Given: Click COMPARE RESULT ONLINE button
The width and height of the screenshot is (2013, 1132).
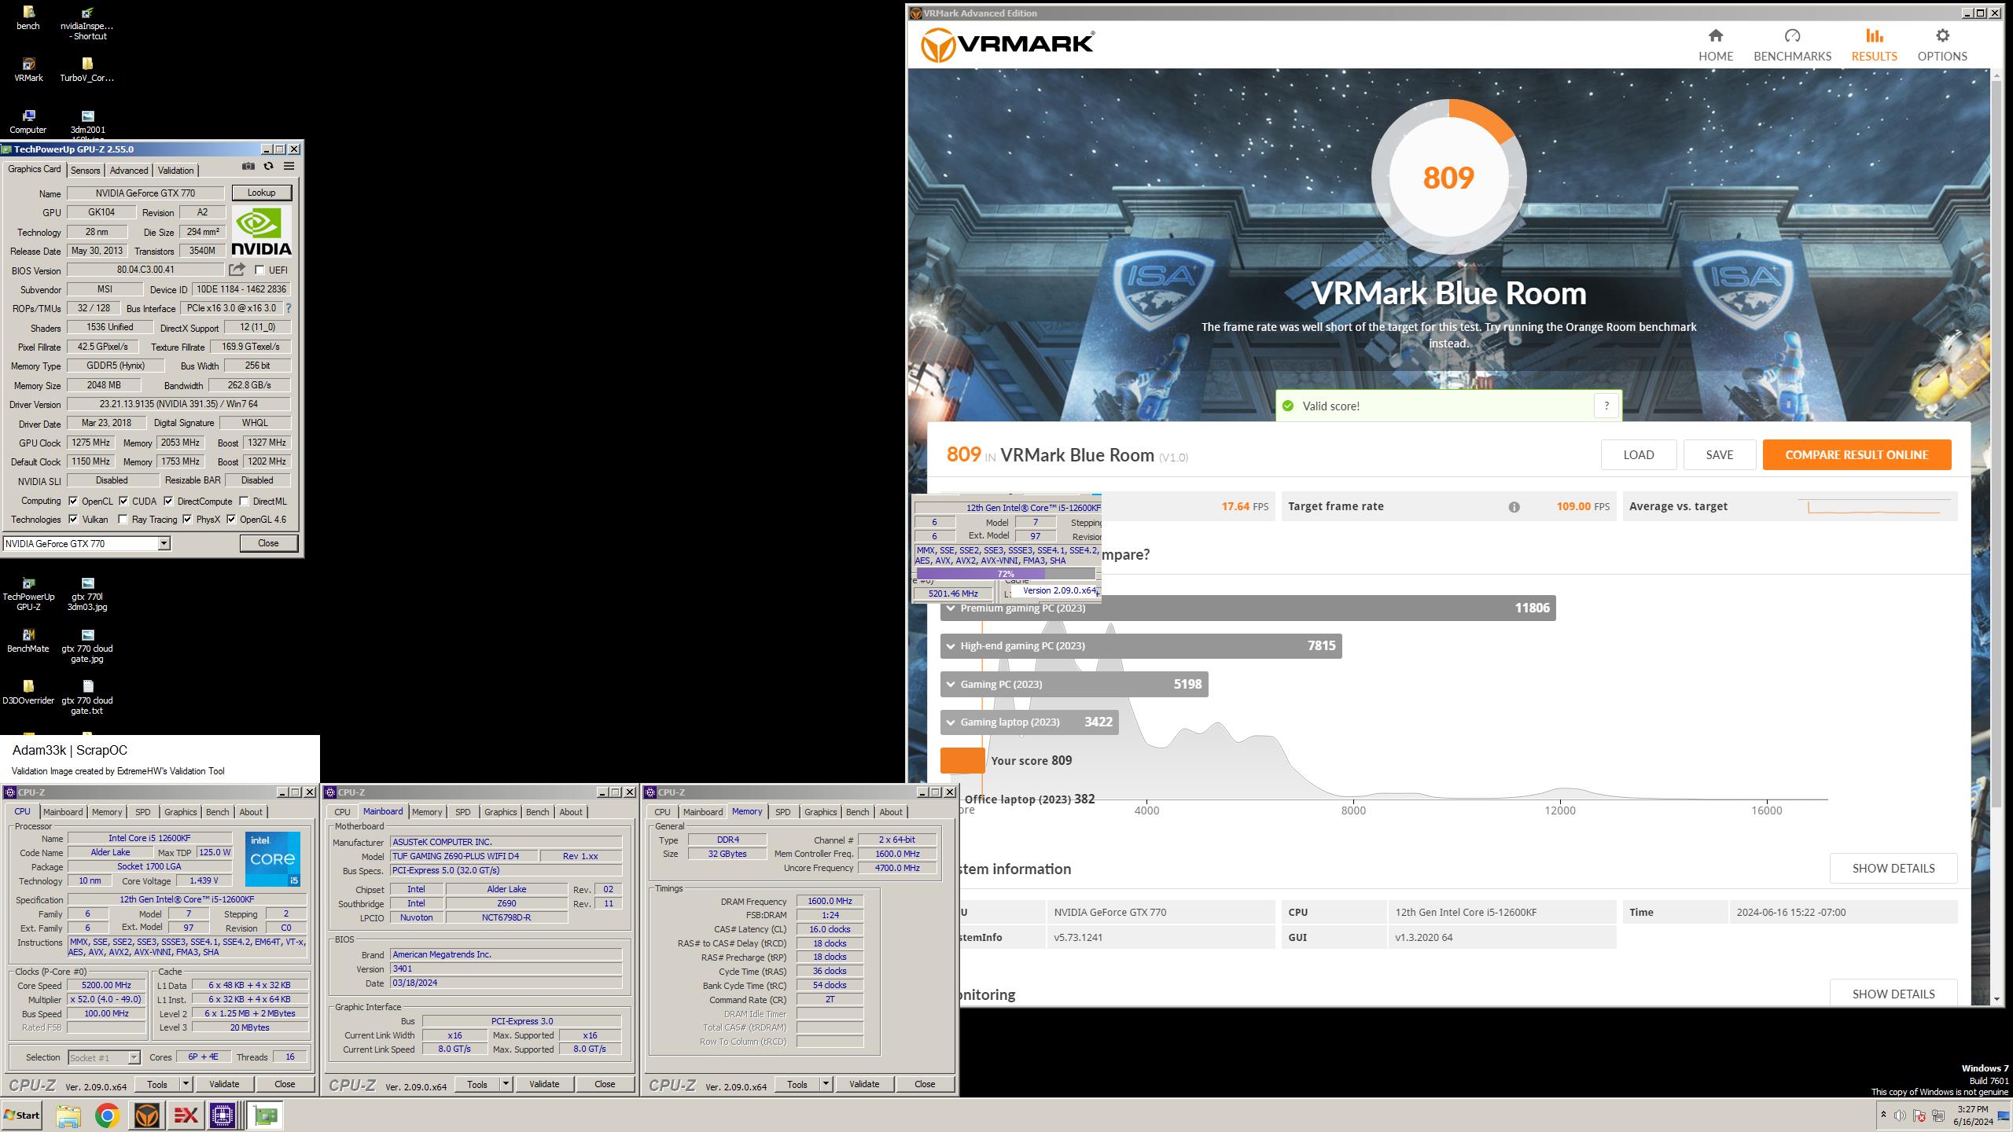Looking at the screenshot, I should point(1857,454).
